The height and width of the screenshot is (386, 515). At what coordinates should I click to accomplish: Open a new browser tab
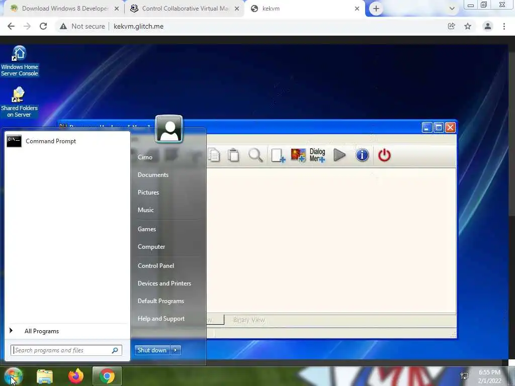[376, 9]
